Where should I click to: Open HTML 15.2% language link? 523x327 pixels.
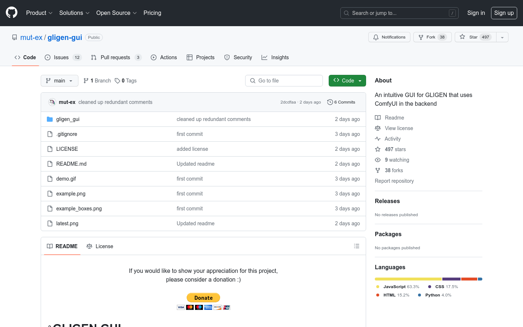click(393, 295)
